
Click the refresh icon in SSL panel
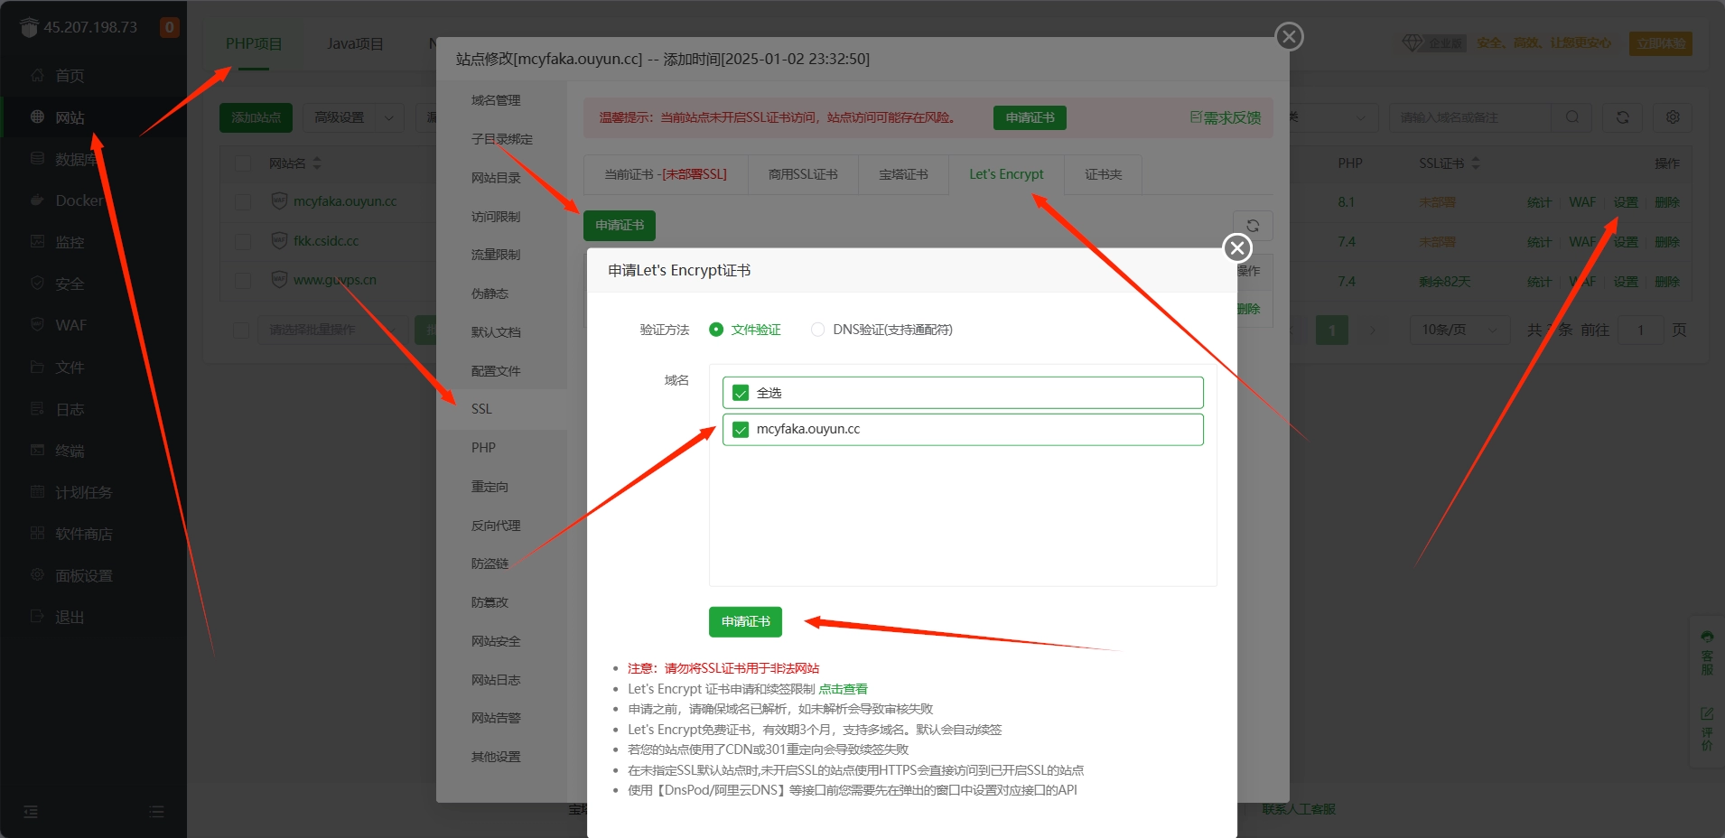click(x=1253, y=226)
